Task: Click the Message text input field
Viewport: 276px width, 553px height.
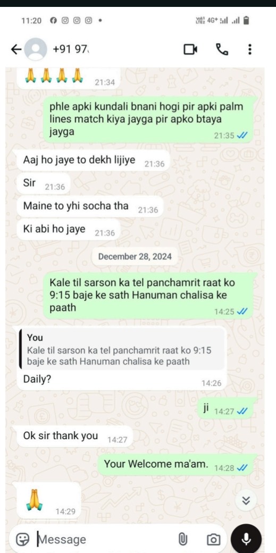Action: [106, 539]
